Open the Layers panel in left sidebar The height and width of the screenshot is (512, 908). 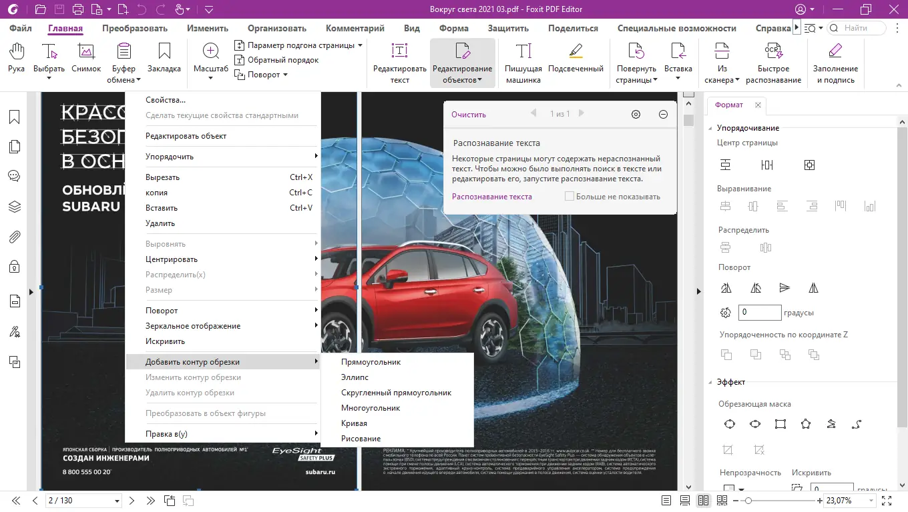click(14, 207)
